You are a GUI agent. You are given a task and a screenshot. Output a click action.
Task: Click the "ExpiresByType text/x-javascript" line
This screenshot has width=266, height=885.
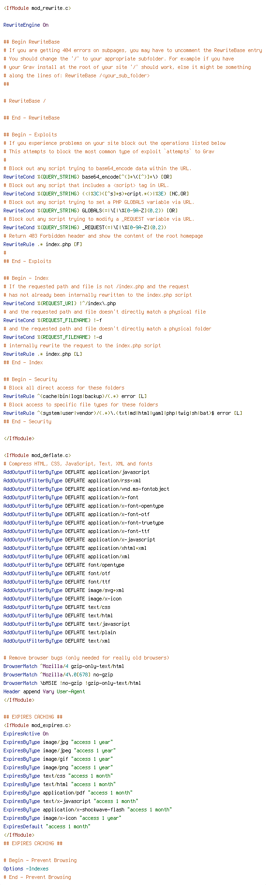(x=71, y=801)
